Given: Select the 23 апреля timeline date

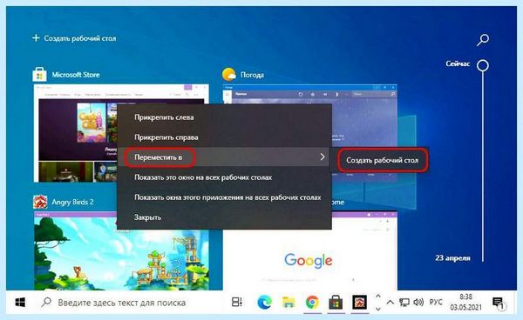Looking at the screenshot, I should click(x=452, y=257).
